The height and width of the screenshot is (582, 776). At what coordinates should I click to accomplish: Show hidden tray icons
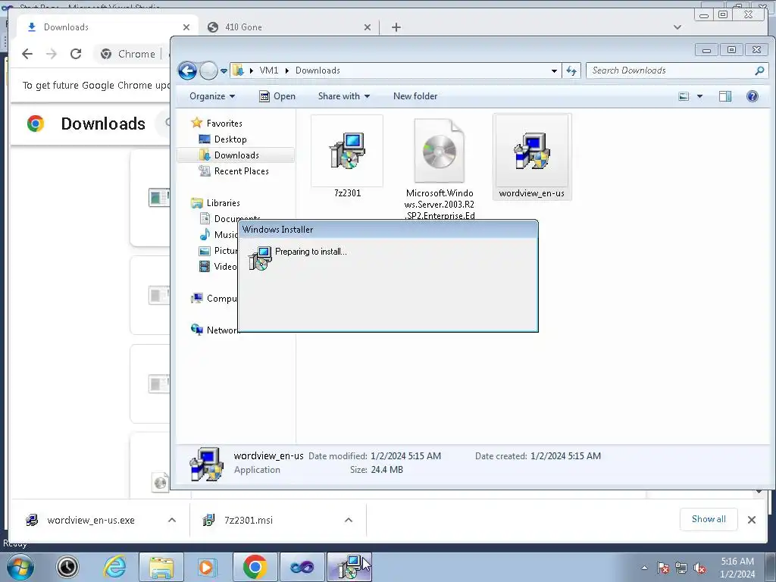pyautogui.click(x=644, y=568)
